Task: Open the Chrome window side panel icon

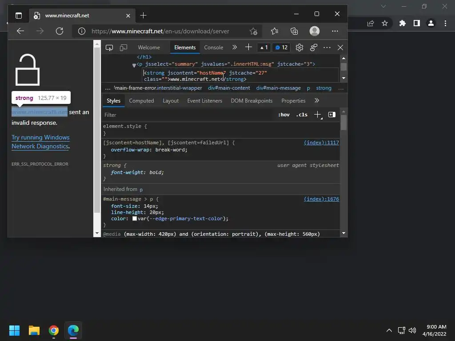Action: click(x=417, y=23)
